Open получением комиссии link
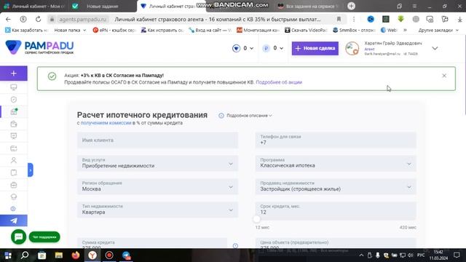Viewport: 466px width, 262px height. click(x=106, y=123)
